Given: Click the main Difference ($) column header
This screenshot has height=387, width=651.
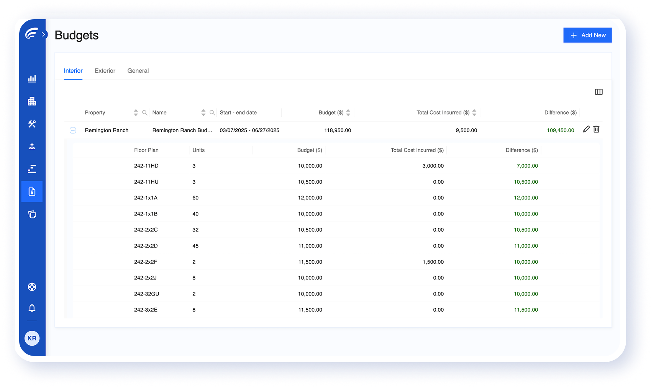Looking at the screenshot, I should click(561, 113).
